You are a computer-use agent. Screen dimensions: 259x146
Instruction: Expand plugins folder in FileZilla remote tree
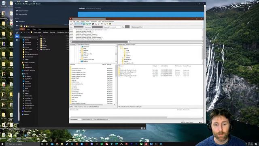(123, 58)
